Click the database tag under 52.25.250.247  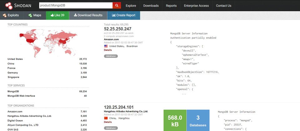pyautogui.click(x=111, y=56)
